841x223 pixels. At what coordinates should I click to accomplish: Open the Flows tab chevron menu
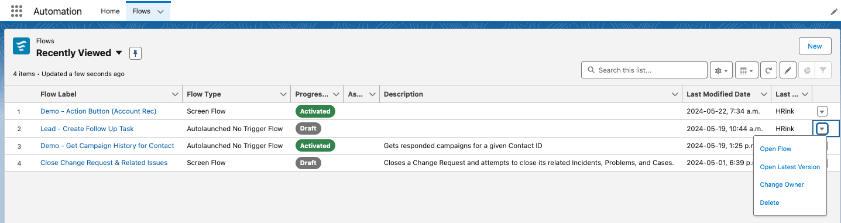coord(160,12)
